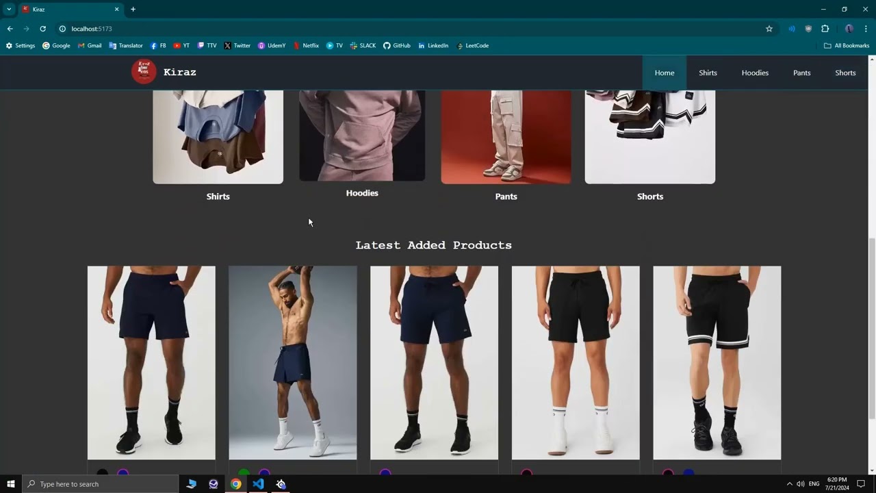Go to the Hoodies nav item
Viewport: 876px width, 493px height.
(x=755, y=73)
